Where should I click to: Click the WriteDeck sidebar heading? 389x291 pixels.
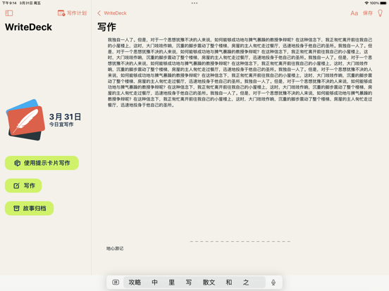(x=28, y=27)
